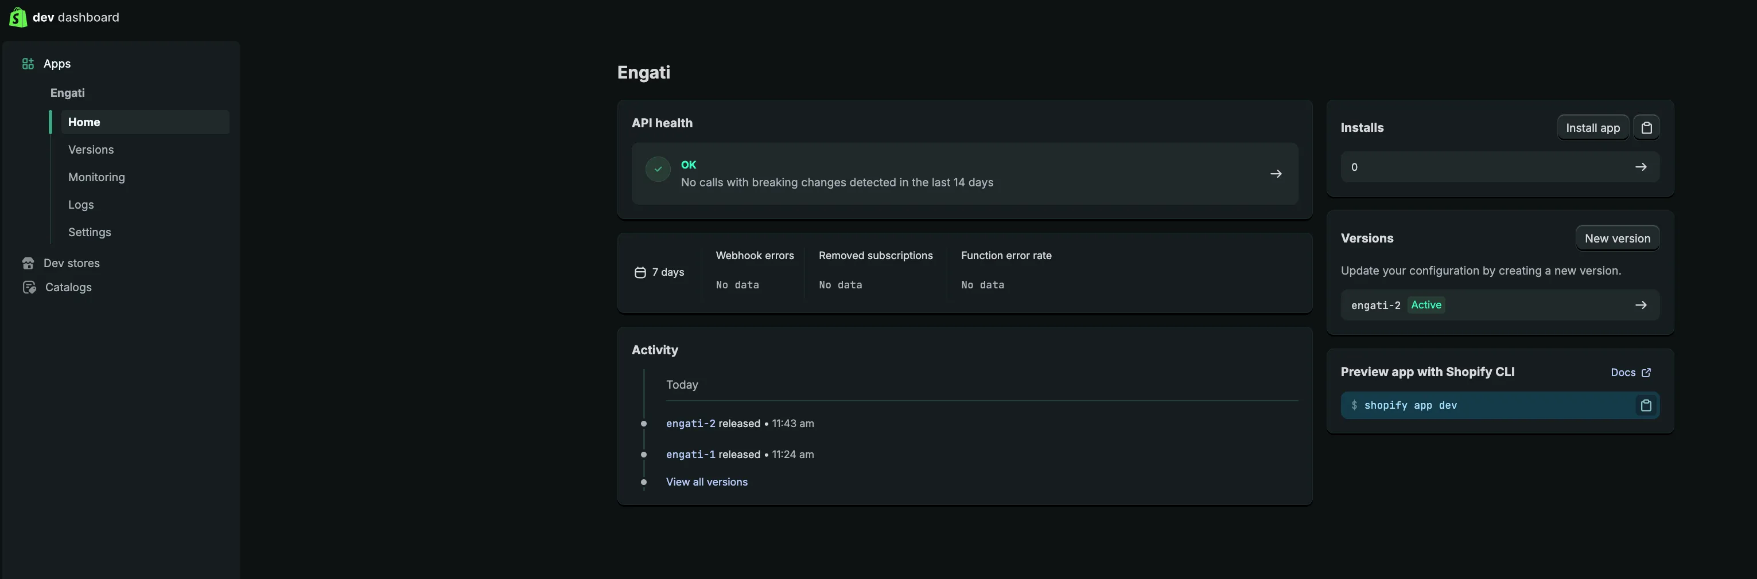This screenshot has width=1757, height=579.
Task: Click the Activity section heading
Action: pos(655,350)
